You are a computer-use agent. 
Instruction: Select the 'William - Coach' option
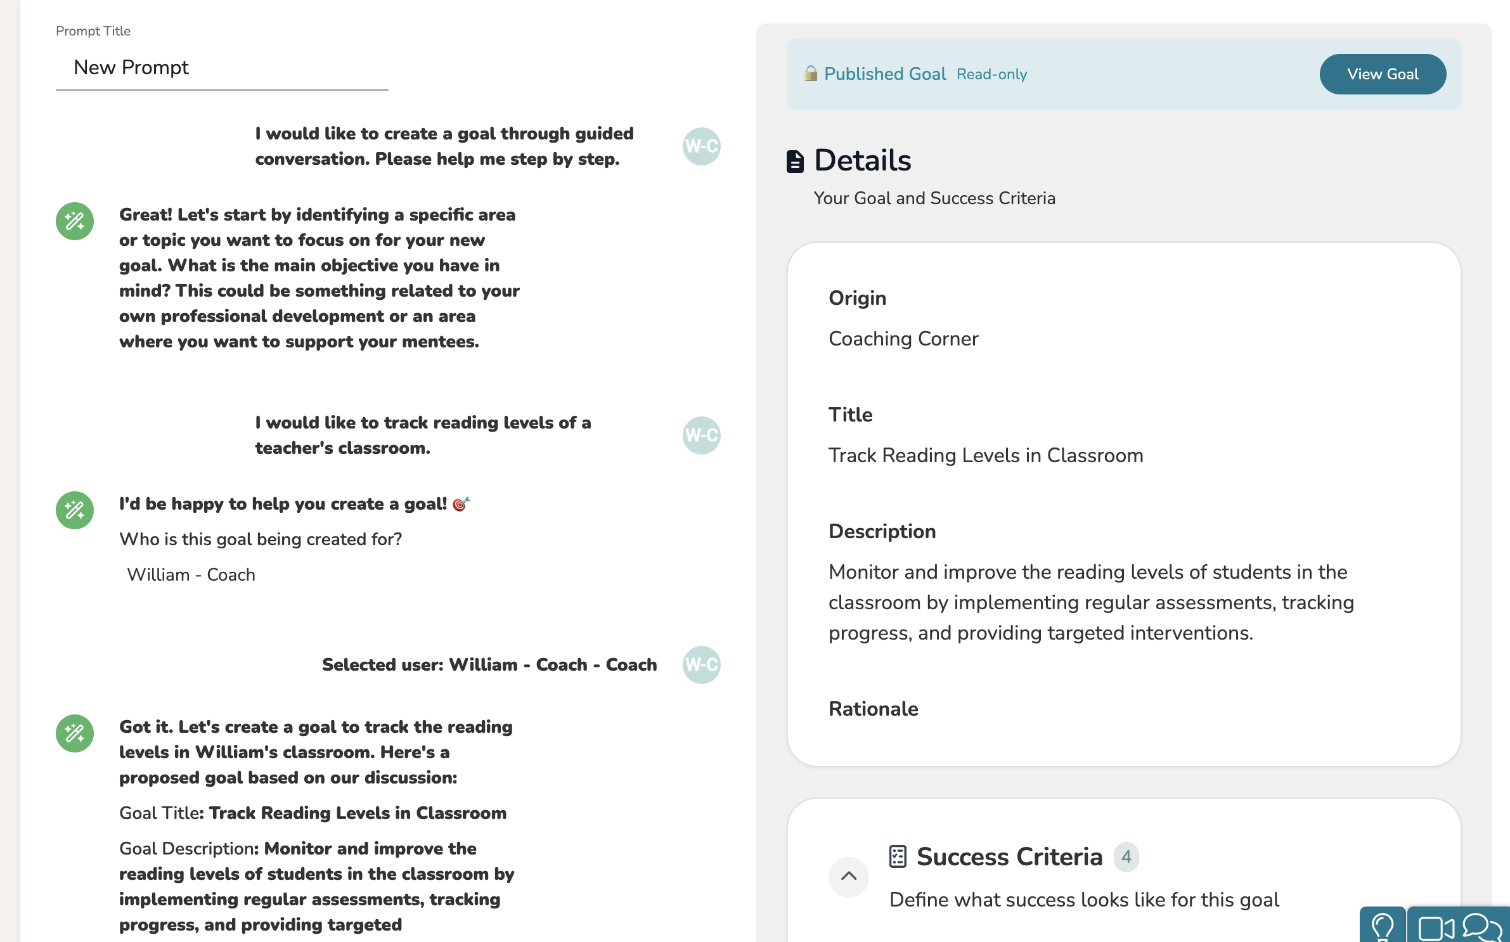pos(191,575)
